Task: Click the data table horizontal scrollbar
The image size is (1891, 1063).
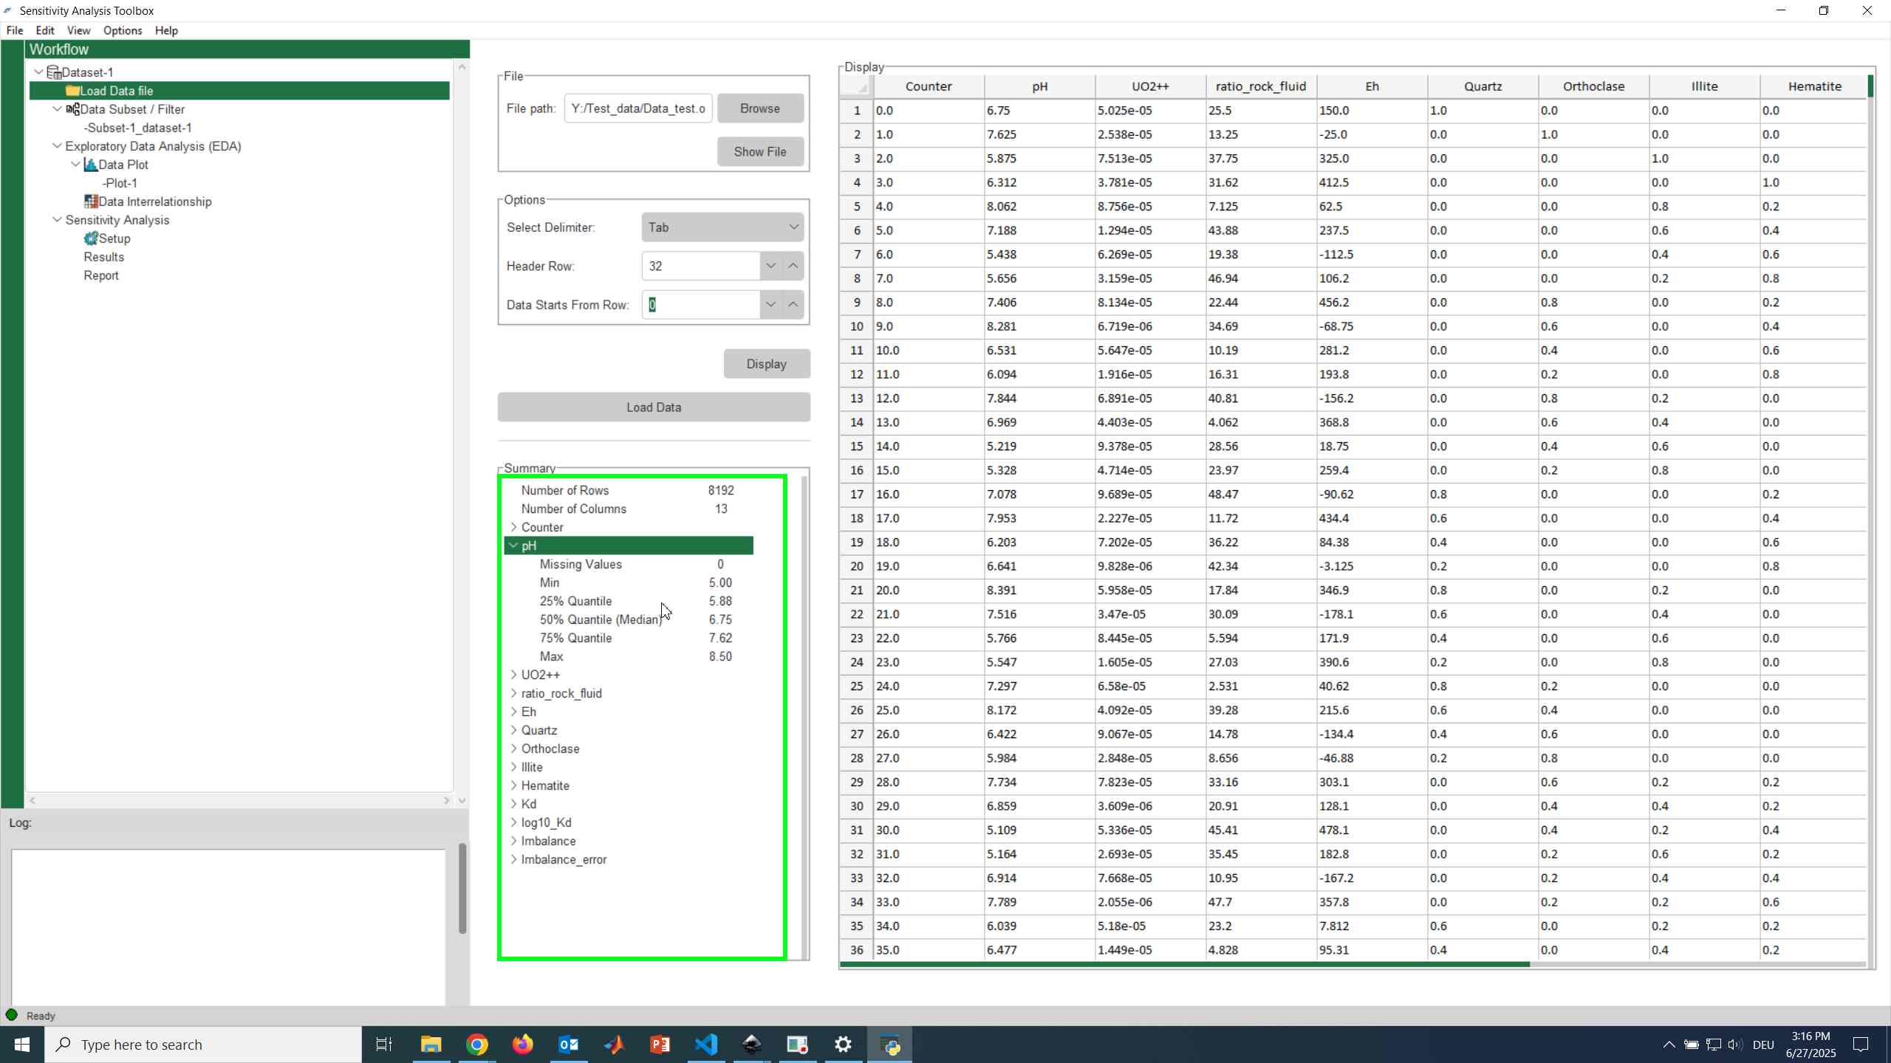Action: coord(1185,964)
